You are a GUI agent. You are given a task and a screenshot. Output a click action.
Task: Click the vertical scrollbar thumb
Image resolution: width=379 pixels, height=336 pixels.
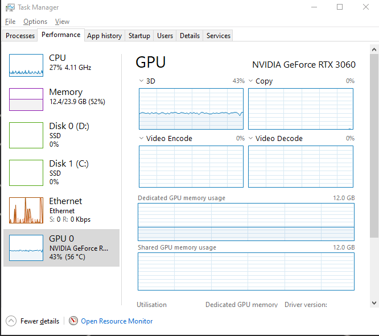click(374, 146)
